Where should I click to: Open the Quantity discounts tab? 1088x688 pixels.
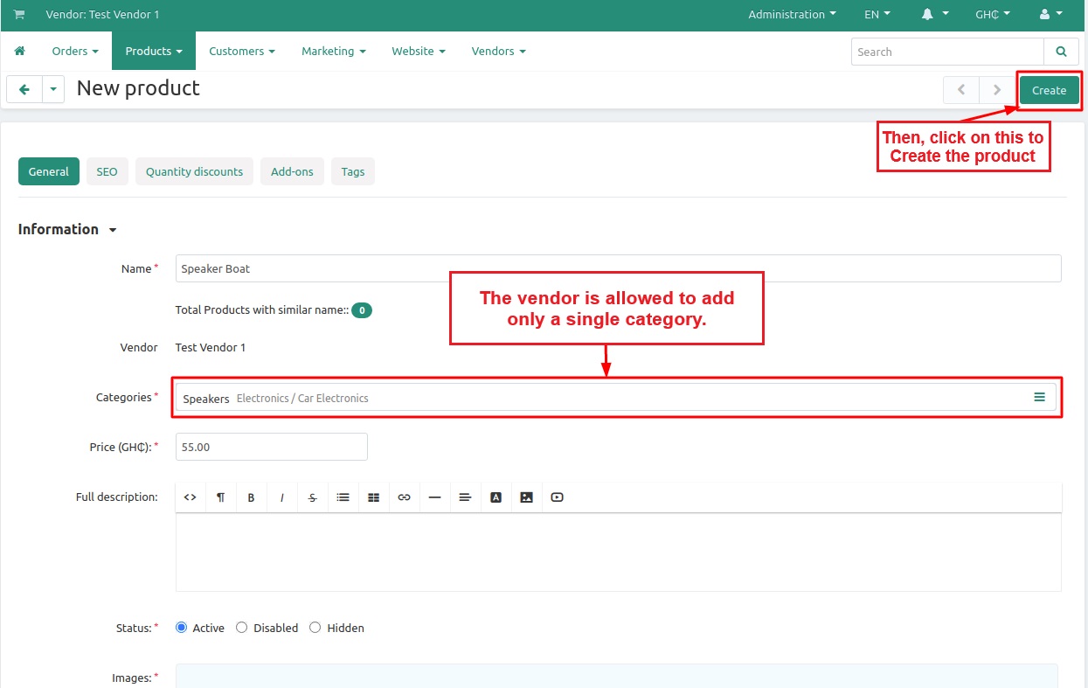click(194, 172)
